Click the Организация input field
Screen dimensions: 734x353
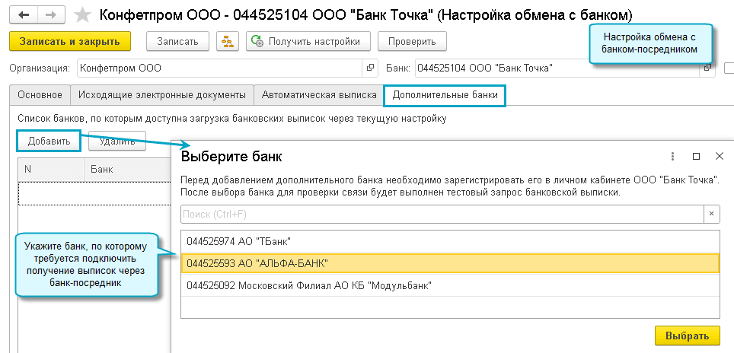(221, 68)
